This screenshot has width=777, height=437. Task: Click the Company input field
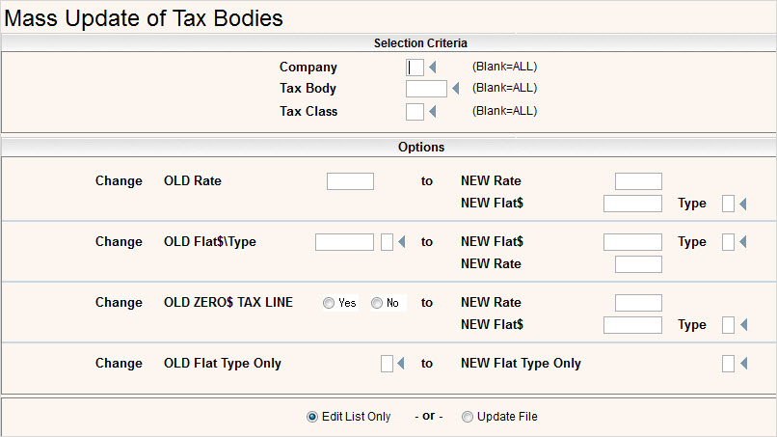coord(415,67)
